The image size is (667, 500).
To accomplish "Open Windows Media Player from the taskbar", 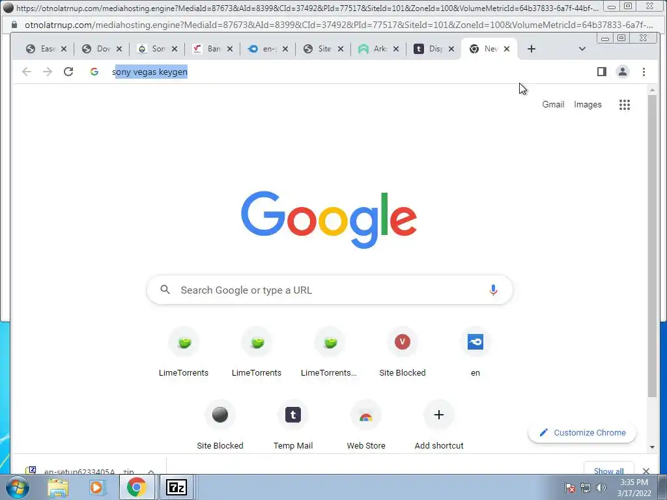I will coord(98,487).
